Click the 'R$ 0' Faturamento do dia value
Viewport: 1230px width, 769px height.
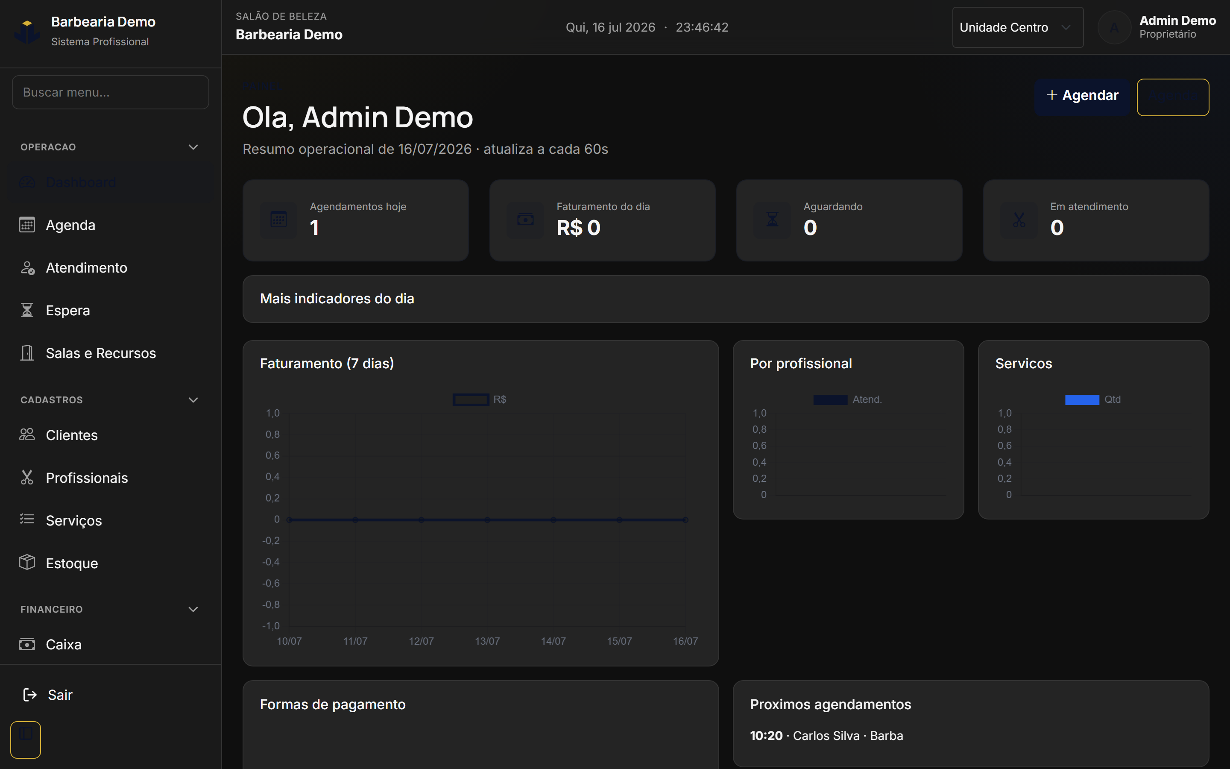578,227
